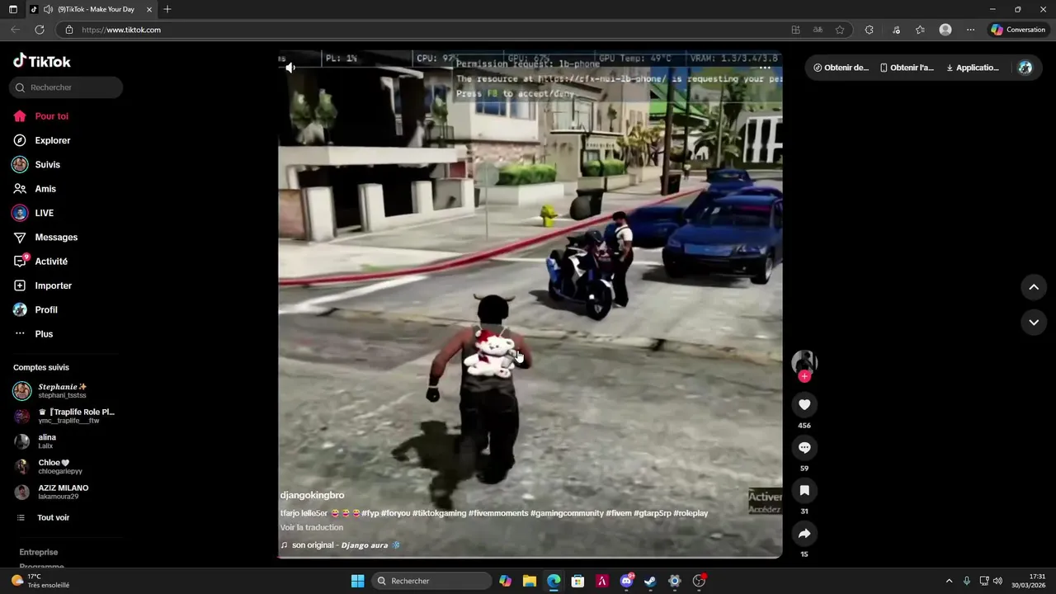Like the video with the heart icon

804,404
